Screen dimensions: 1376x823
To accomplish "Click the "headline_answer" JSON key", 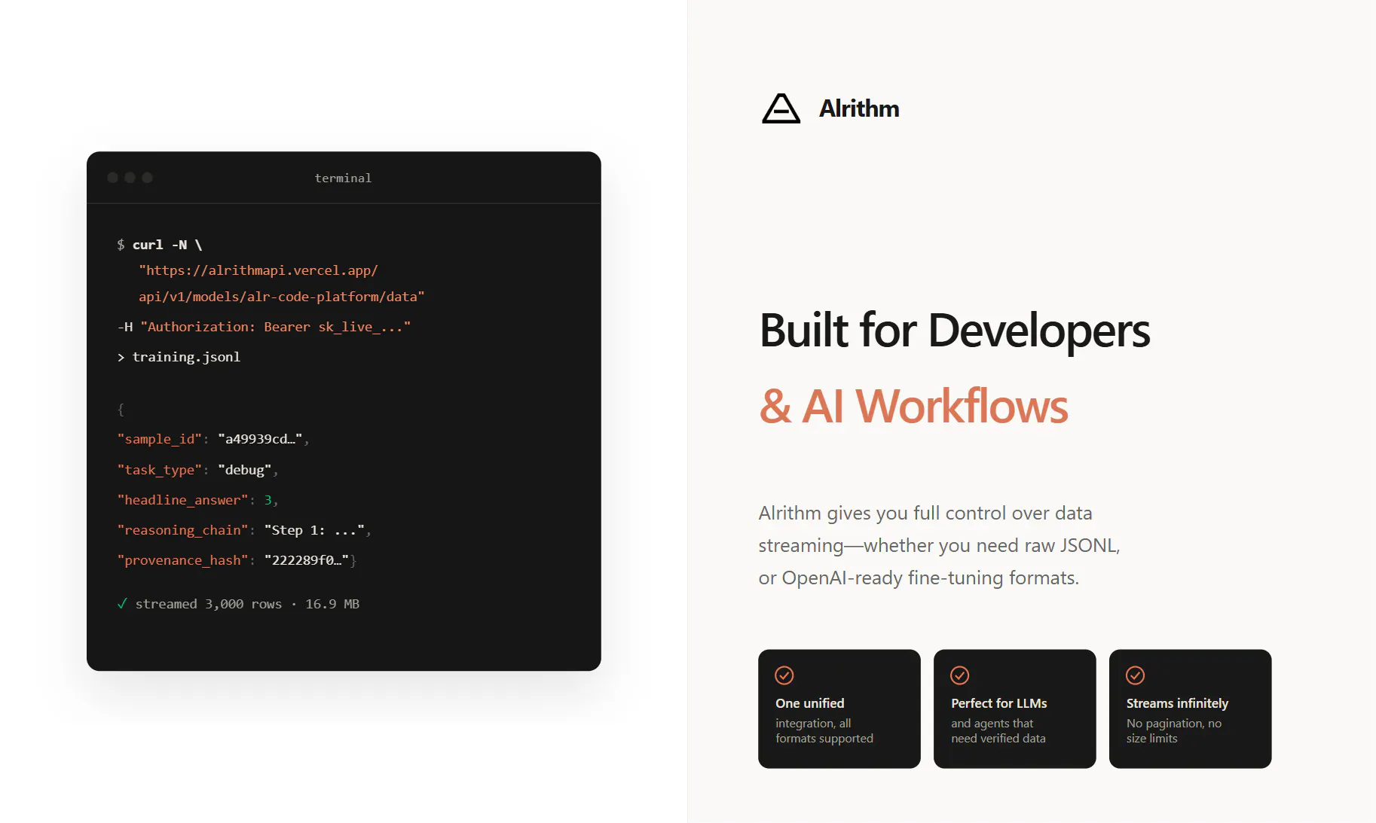I will pyautogui.click(x=183, y=500).
